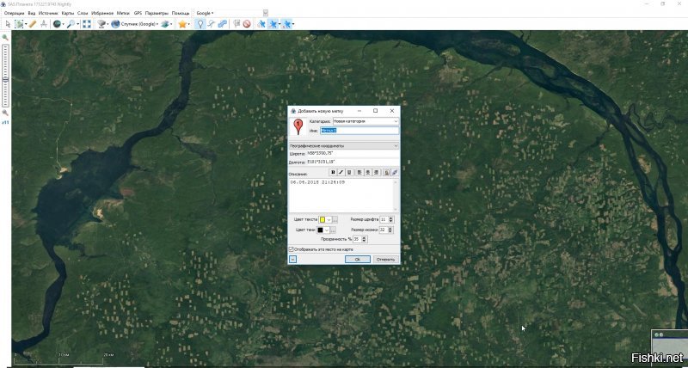This screenshot has width=688, height=368.
Task: Insert image into description via toolbar icon
Action: point(386,173)
